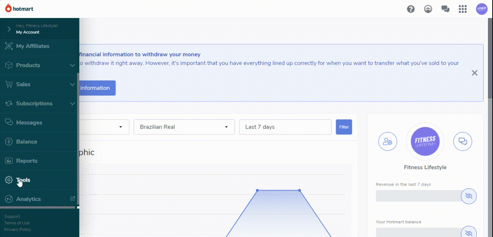Open the Last 7 days date range field
The width and height of the screenshot is (493, 237).
point(285,127)
